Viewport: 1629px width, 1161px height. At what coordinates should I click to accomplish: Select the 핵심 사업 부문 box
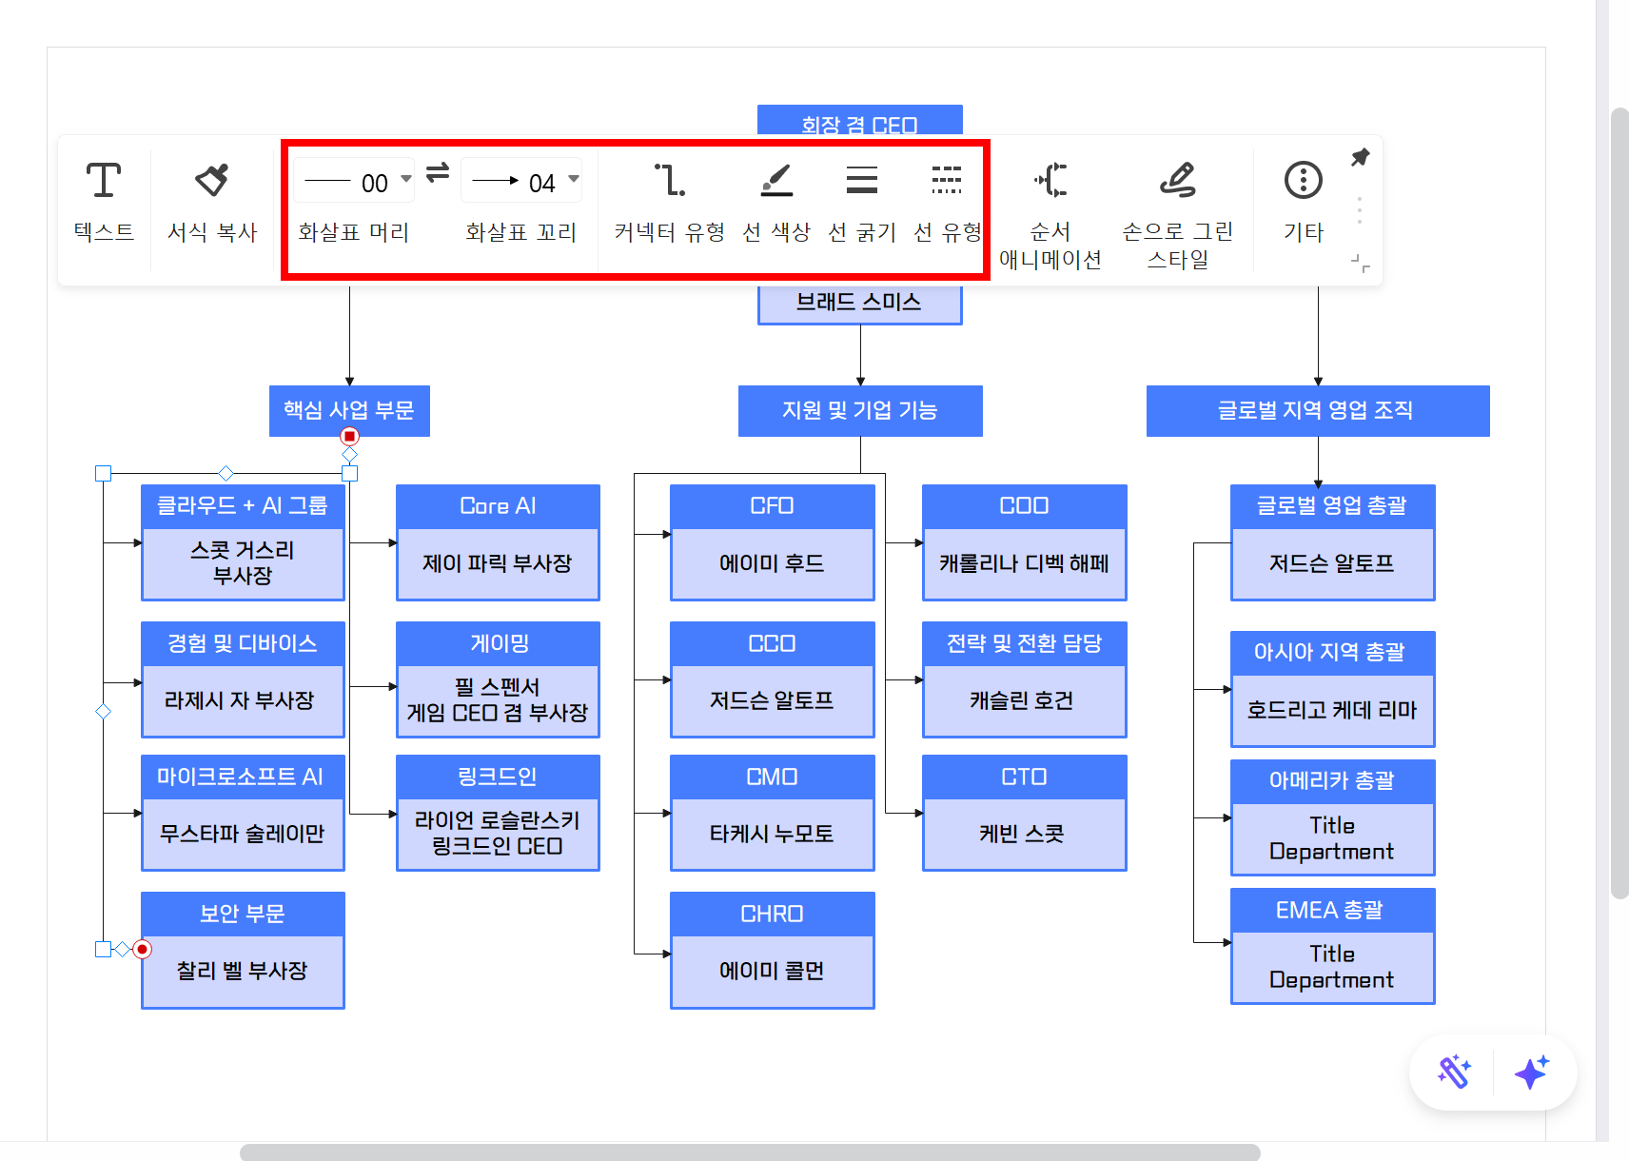349,410
